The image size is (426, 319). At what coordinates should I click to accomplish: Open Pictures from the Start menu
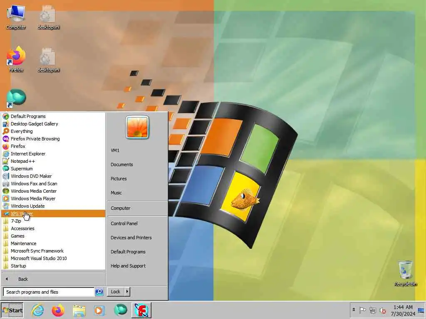136,179
